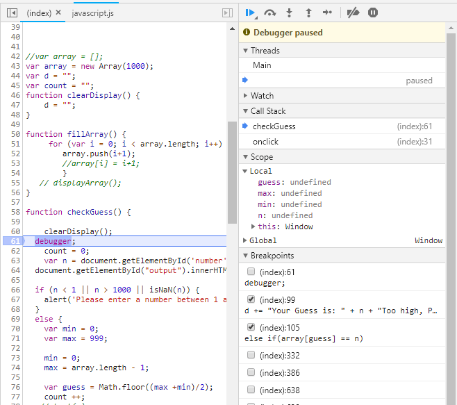Uncheck the (index):105 breakpoint
The width and height of the screenshot is (457, 405).
(x=251, y=327)
